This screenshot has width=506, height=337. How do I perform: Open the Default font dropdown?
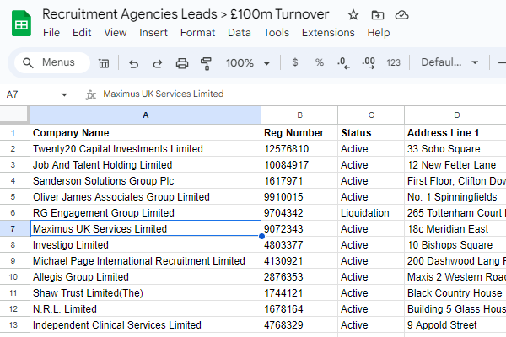(449, 62)
